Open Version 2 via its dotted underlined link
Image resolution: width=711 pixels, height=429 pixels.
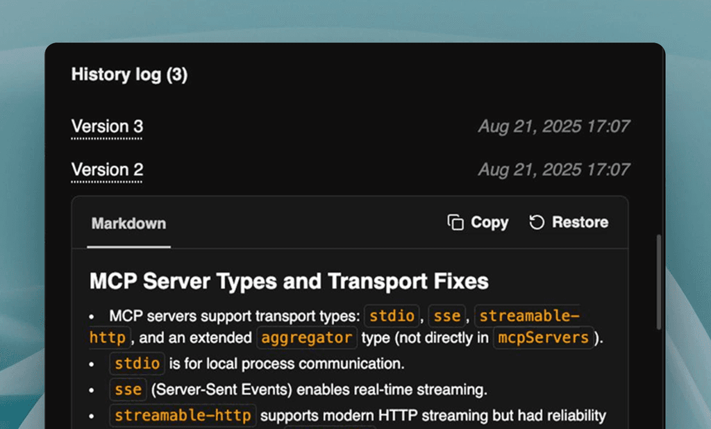pos(107,170)
